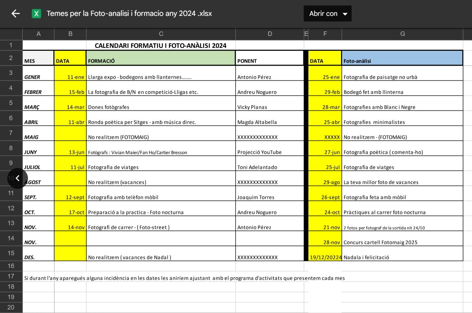Click the file name title text

pyautogui.click(x=129, y=13)
